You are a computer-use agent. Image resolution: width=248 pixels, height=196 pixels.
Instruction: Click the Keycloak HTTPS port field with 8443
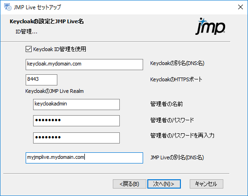[x=41, y=80]
